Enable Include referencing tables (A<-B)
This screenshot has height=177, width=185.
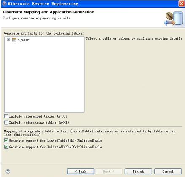(6, 123)
